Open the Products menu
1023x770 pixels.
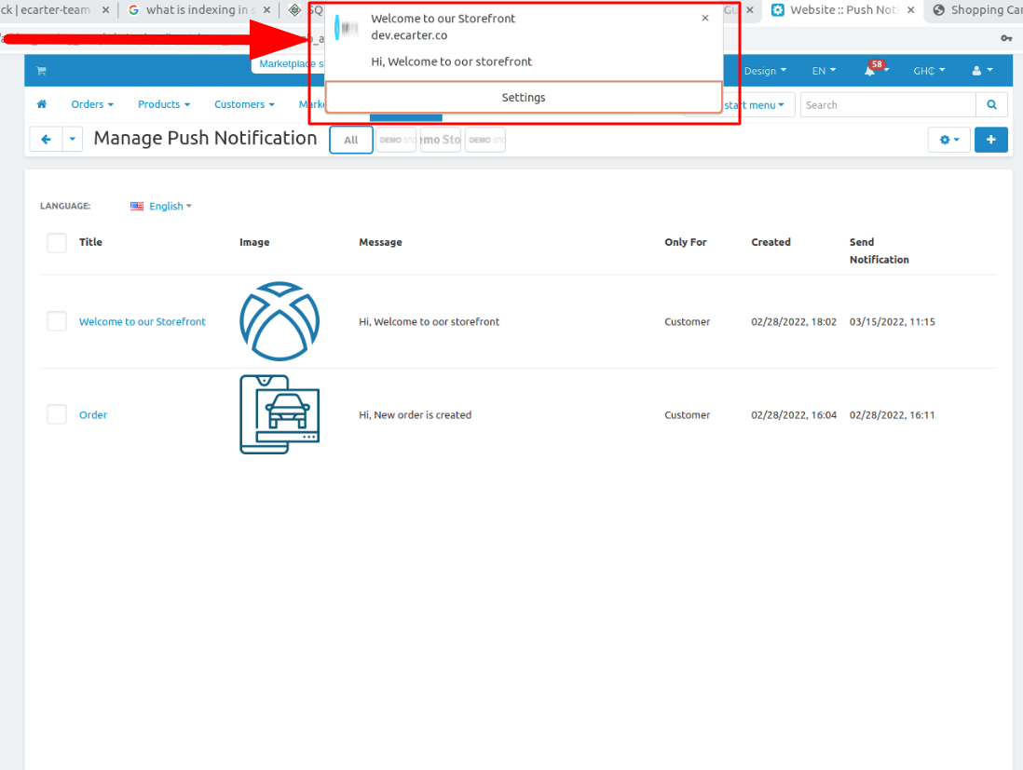tap(163, 104)
